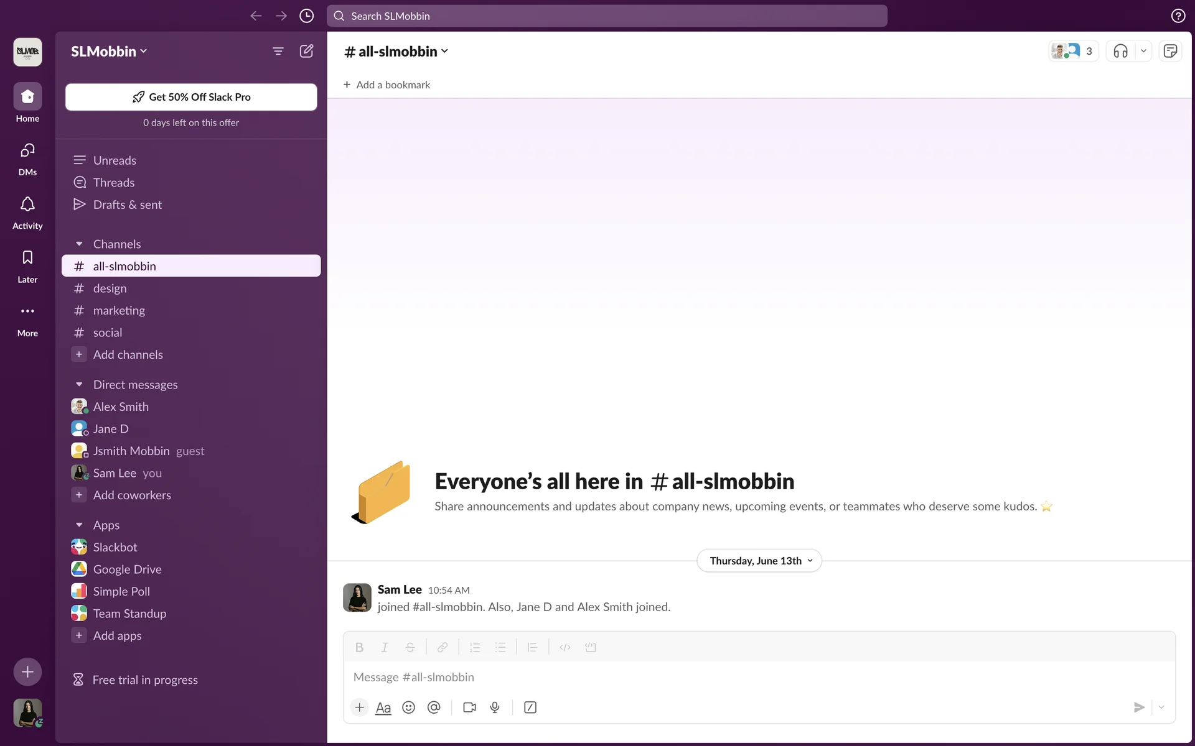Viewport: 1195px width, 746px height.
Task: Click the Get 50% Off Slack Pro button
Action: tap(191, 97)
